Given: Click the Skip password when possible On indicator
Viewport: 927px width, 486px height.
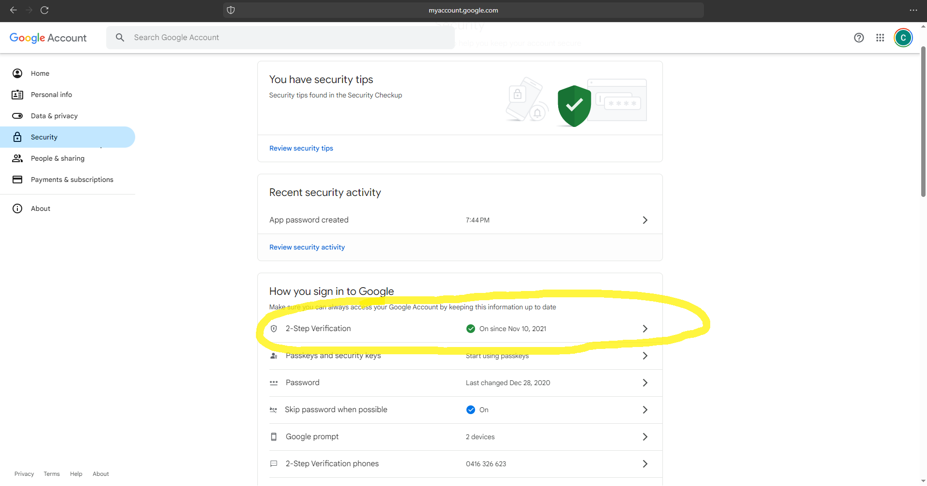Looking at the screenshot, I should pos(470,410).
